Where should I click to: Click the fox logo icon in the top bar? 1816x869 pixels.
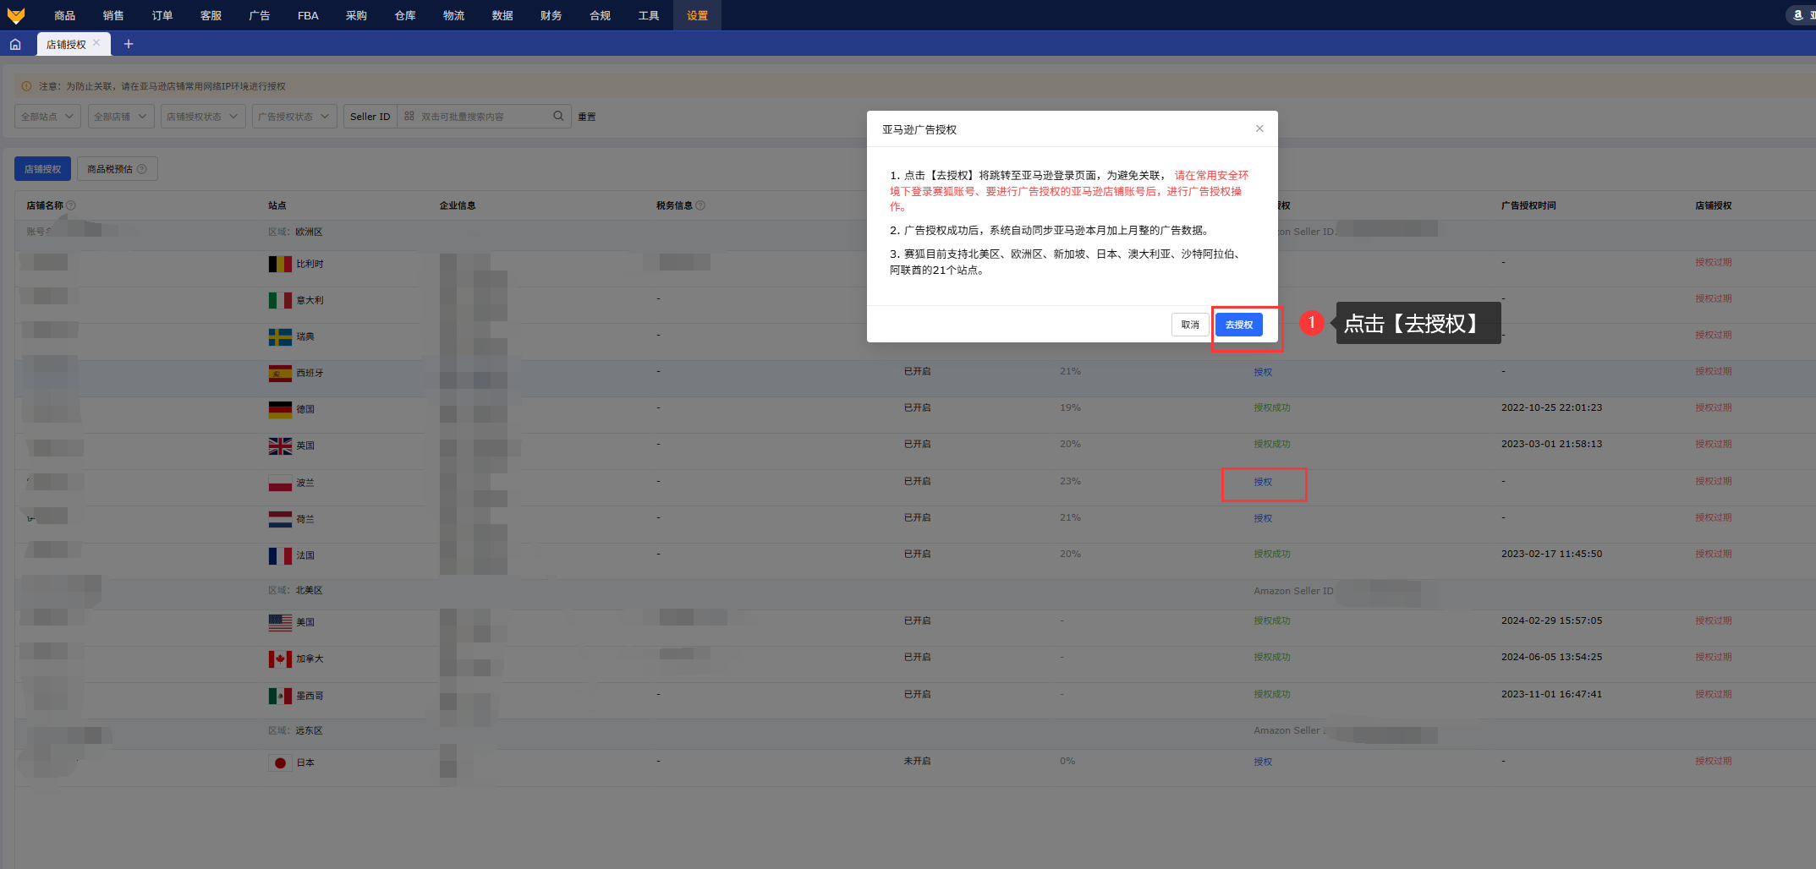pyautogui.click(x=15, y=15)
